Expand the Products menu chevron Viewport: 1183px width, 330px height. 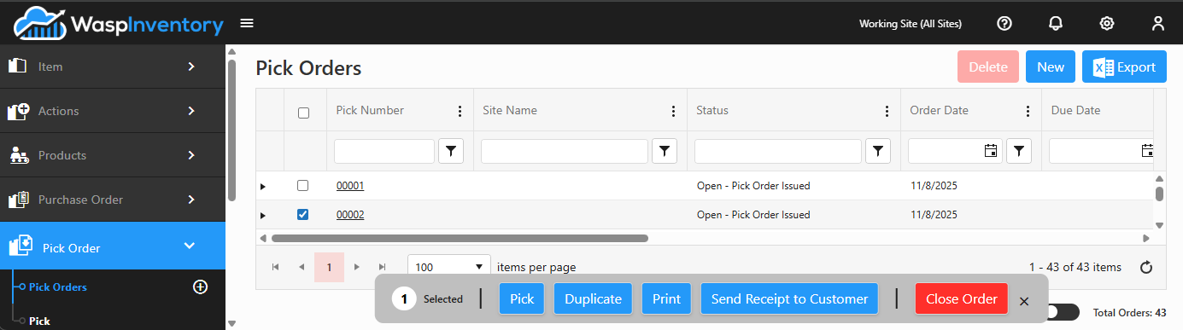click(191, 155)
